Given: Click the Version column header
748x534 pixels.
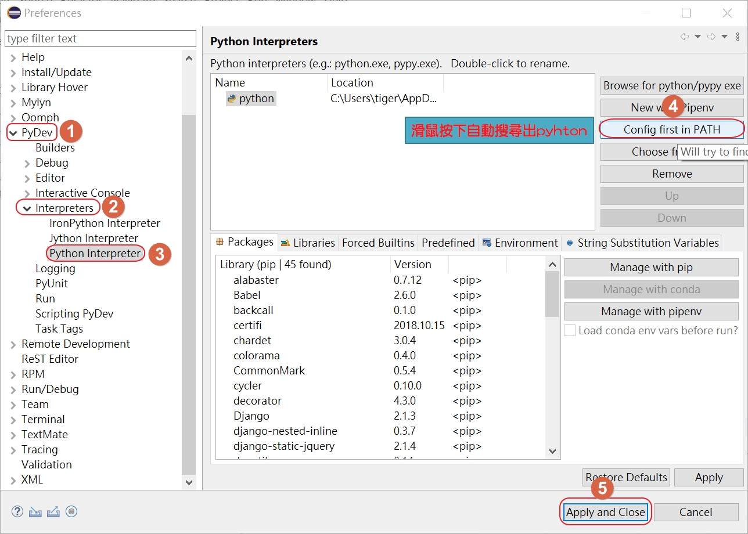Looking at the screenshot, I should point(419,265).
